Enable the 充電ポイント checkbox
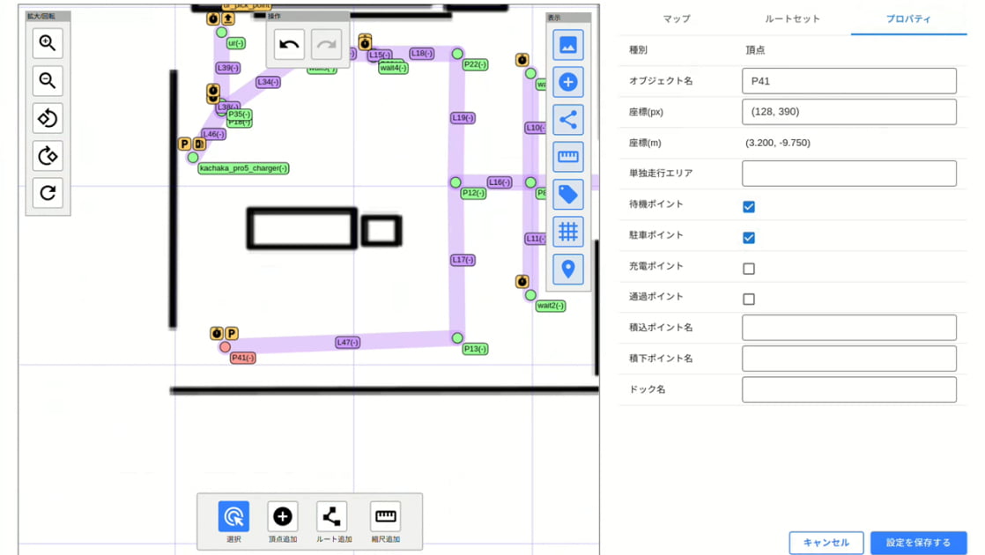The image size is (985, 555). 749,269
